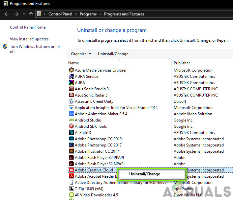
Task: Navigate to Control Panel breadcrumb
Action: click(60, 14)
